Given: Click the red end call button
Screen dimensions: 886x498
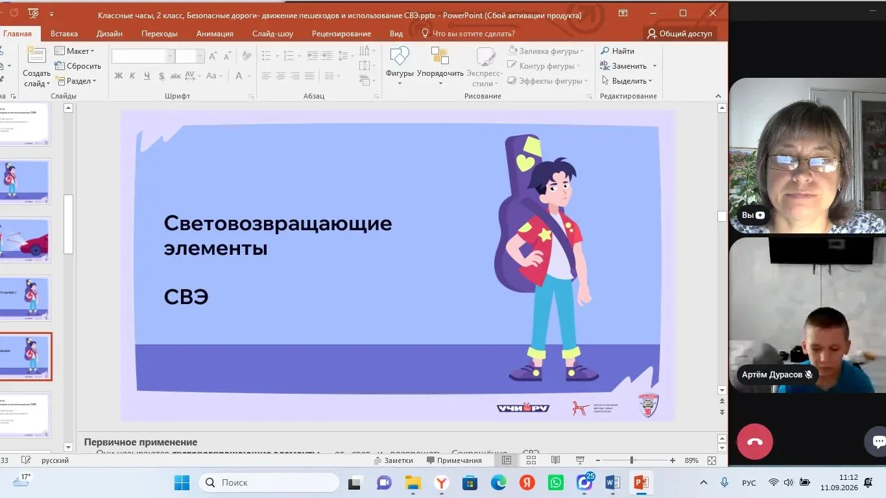Looking at the screenshot, I should (x=755, y=442).
